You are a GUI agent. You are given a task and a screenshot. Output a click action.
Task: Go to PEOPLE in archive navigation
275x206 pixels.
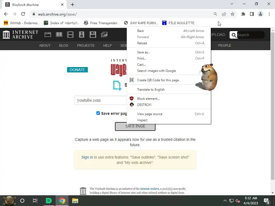pos(225,46)
